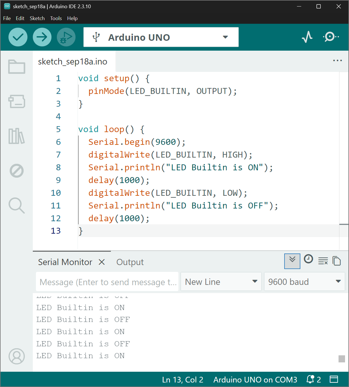This screenshot has width=349, height=387.
Task: Click line number 1 in the gutter
Action: pos(58,78)
